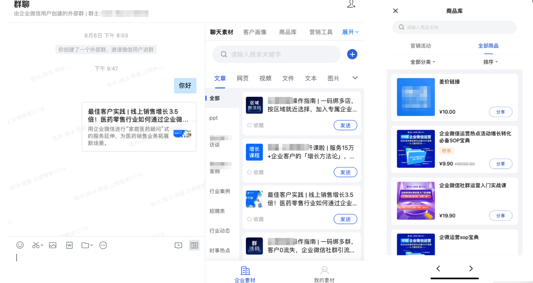
Task: Click the scissors screenshot tool icon
Action: point(36,245)
